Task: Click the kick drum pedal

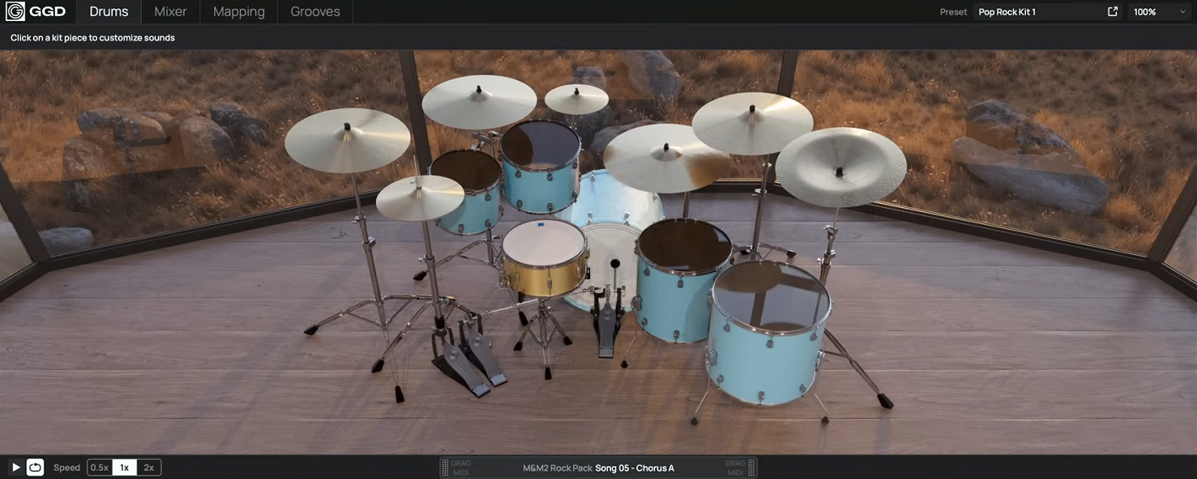Action: pyautogui.click(x=605, y=324)
